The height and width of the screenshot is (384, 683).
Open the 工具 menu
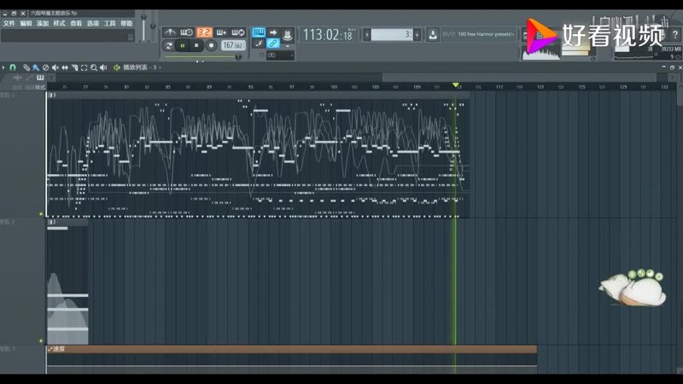point(110,24)
